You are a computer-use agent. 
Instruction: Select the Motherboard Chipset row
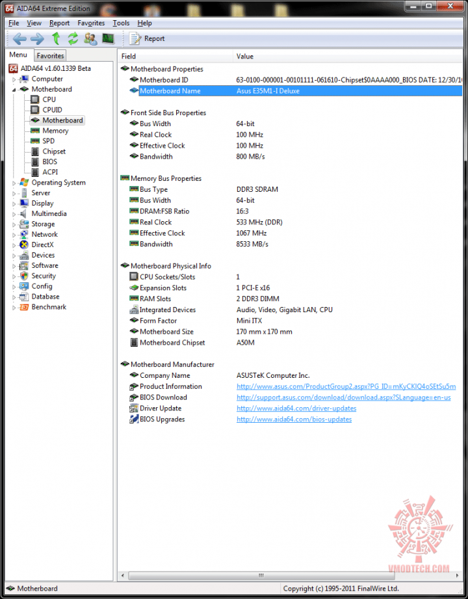click(296, 343)
